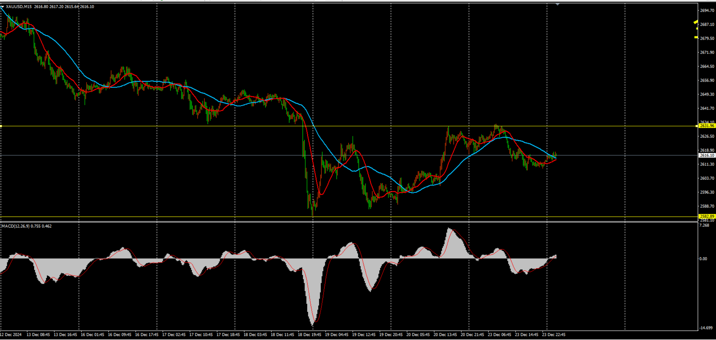
Task: Click the 16 Dec 17:45 time label
Action: [x=147, y=335]
